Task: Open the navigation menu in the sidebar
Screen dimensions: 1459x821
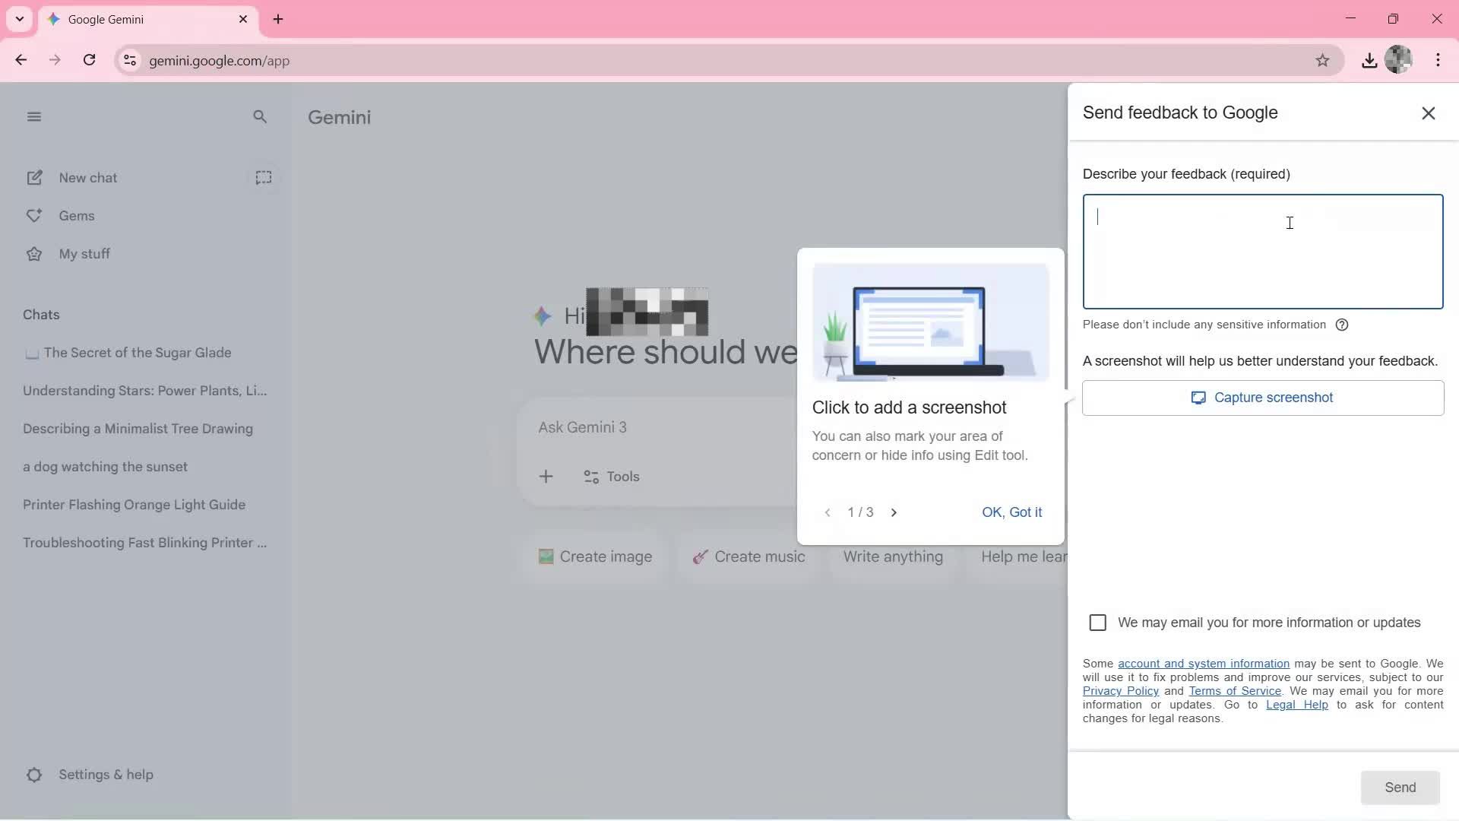Action: pos(34,116)
